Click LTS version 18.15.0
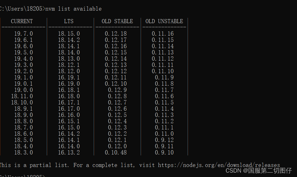 click(69, 34)
